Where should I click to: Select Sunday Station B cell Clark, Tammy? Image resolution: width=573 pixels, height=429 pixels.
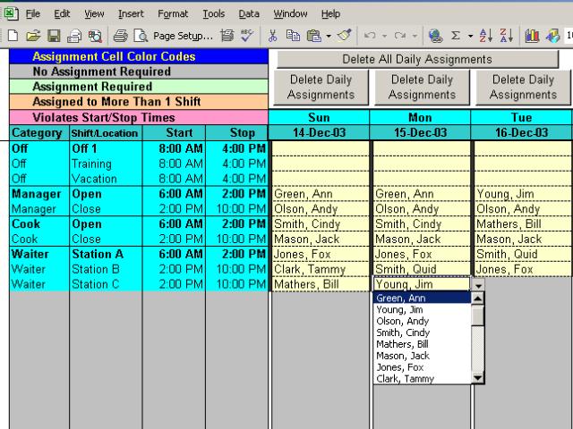click(x=321, y=269)
